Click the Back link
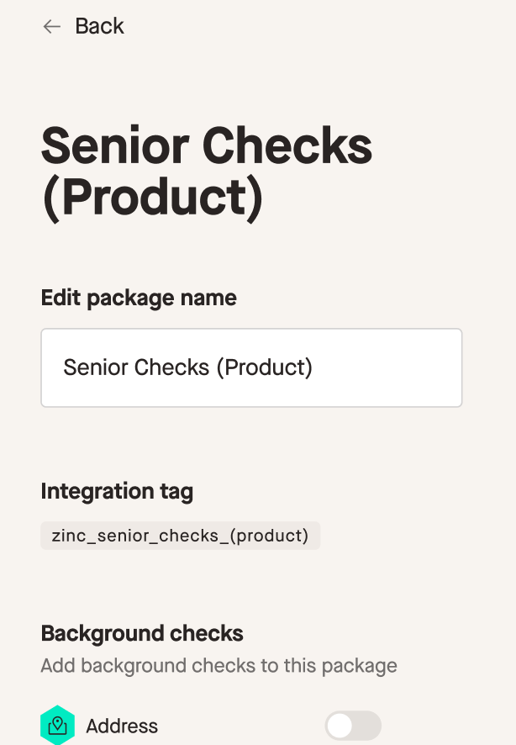This screenshot has width=516, height=745. (x=98, y=26)
